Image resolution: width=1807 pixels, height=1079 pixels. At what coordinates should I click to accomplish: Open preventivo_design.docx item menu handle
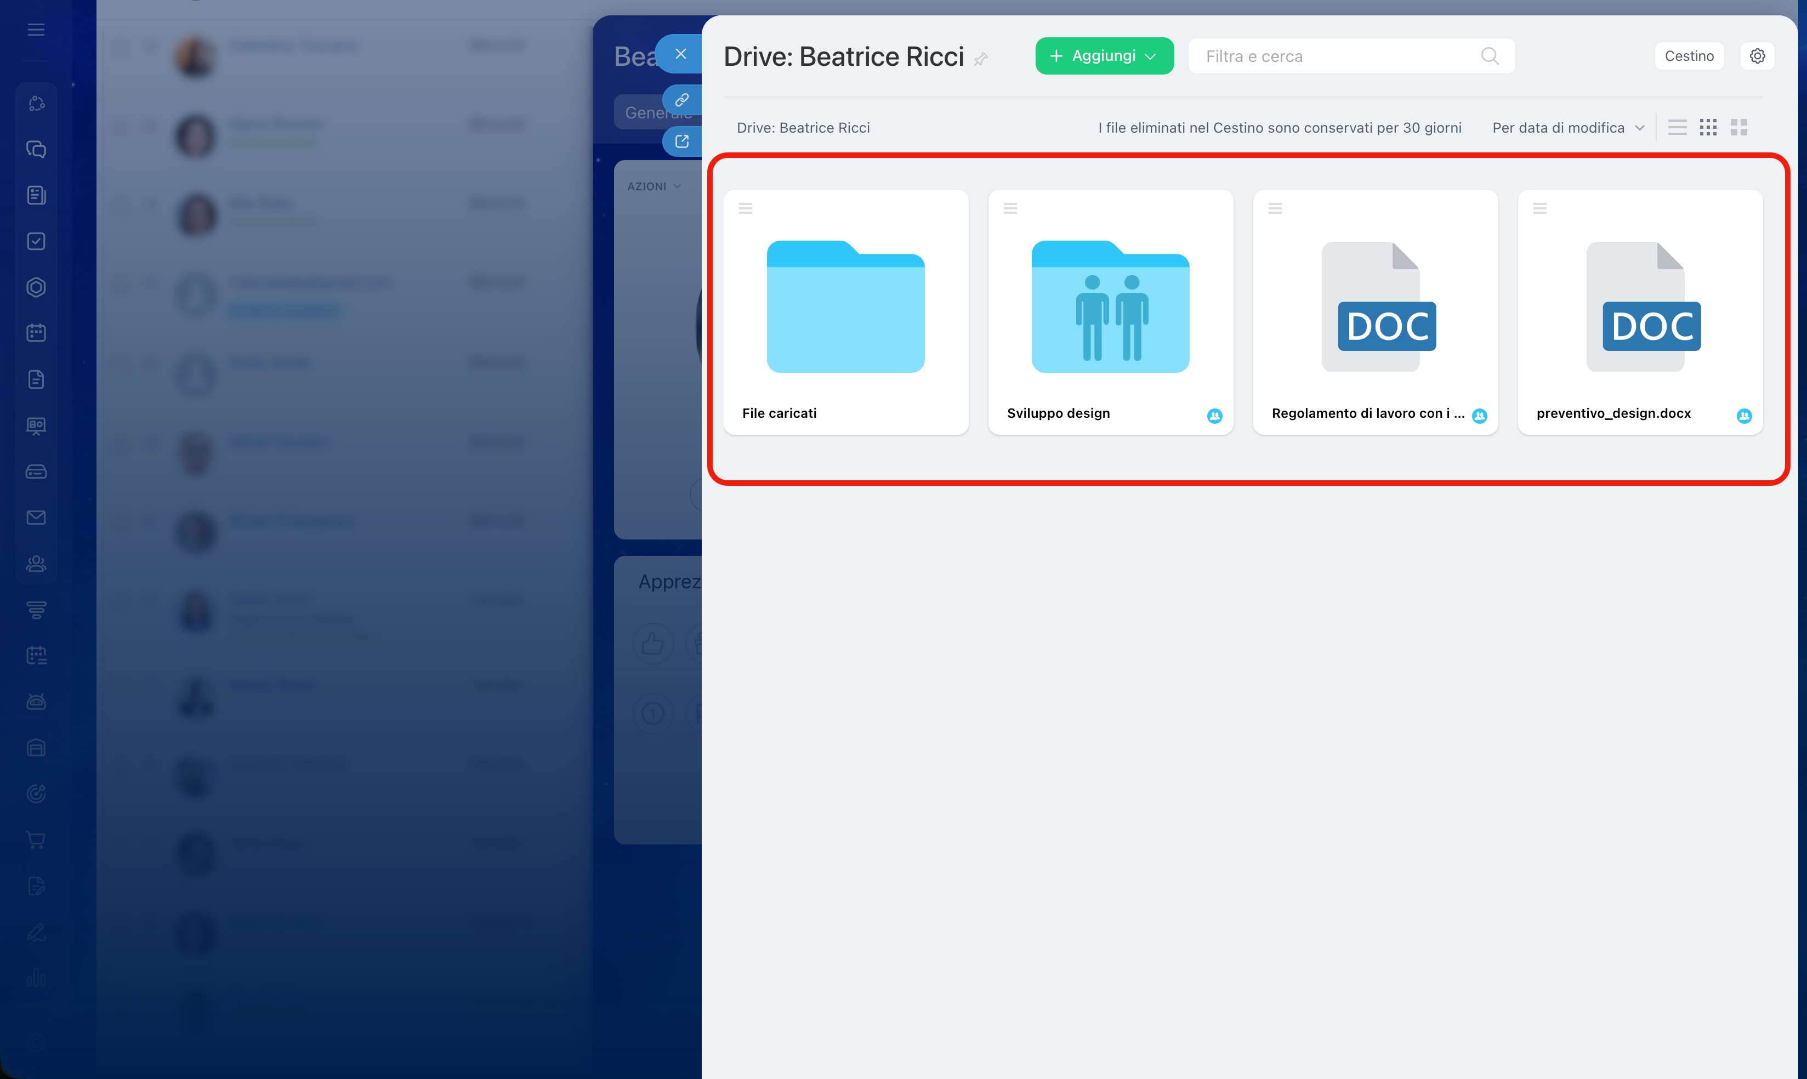[1539, 209]
